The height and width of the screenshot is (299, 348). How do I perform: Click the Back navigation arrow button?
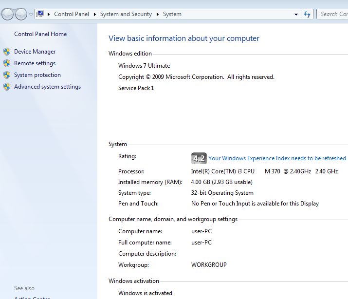[7, 14]
